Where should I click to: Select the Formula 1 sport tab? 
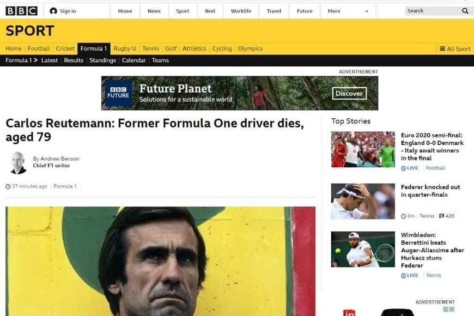tap(94, 48)
